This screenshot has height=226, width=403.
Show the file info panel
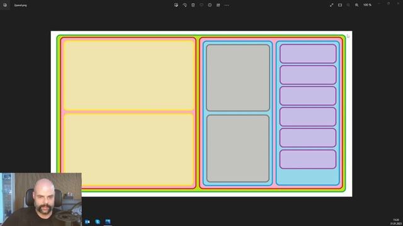click(x=210, y=5)
